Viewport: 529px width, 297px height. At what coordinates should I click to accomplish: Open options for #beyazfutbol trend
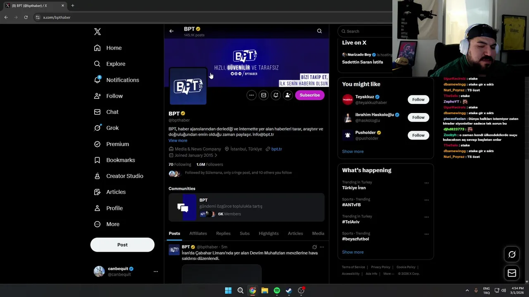427,234
